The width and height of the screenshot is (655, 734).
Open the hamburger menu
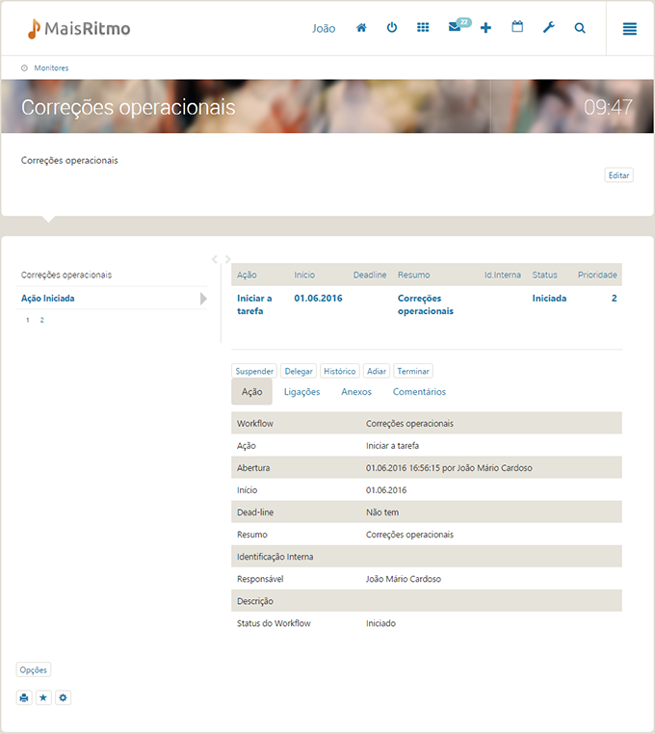click(629, 29)
